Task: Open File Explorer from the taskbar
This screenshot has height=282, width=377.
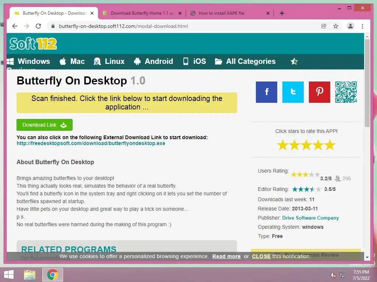Action: pyautogui.click(x=29, y=275)
